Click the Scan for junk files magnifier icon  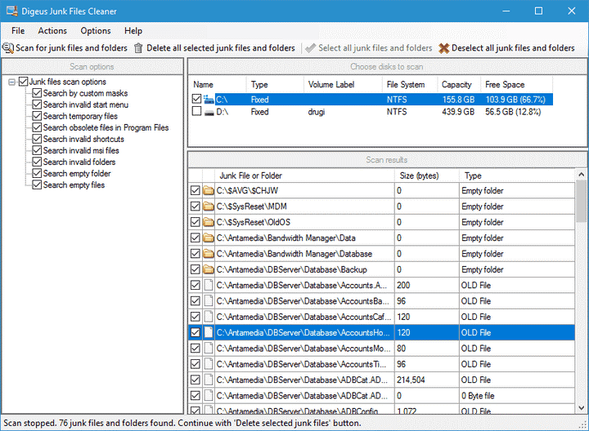click(x=8, y=48)
